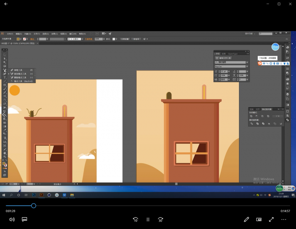Select the Line Segment tool
Screen dimensions: 296x229
(x=5, y=81)
